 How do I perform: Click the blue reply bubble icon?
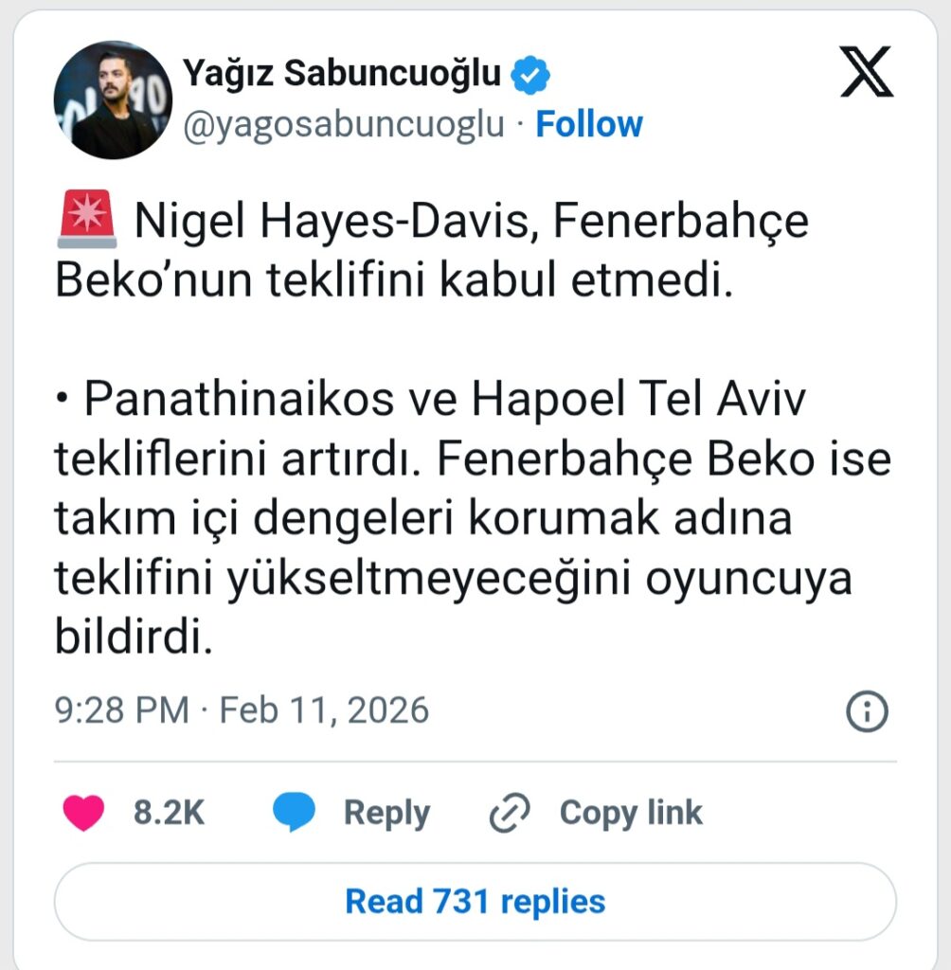pyautogui.click(x=295, y=813)
